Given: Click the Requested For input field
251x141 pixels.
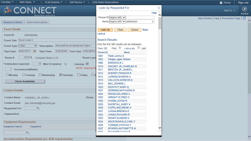Looking at the screenshot, I should click(30, 108).
